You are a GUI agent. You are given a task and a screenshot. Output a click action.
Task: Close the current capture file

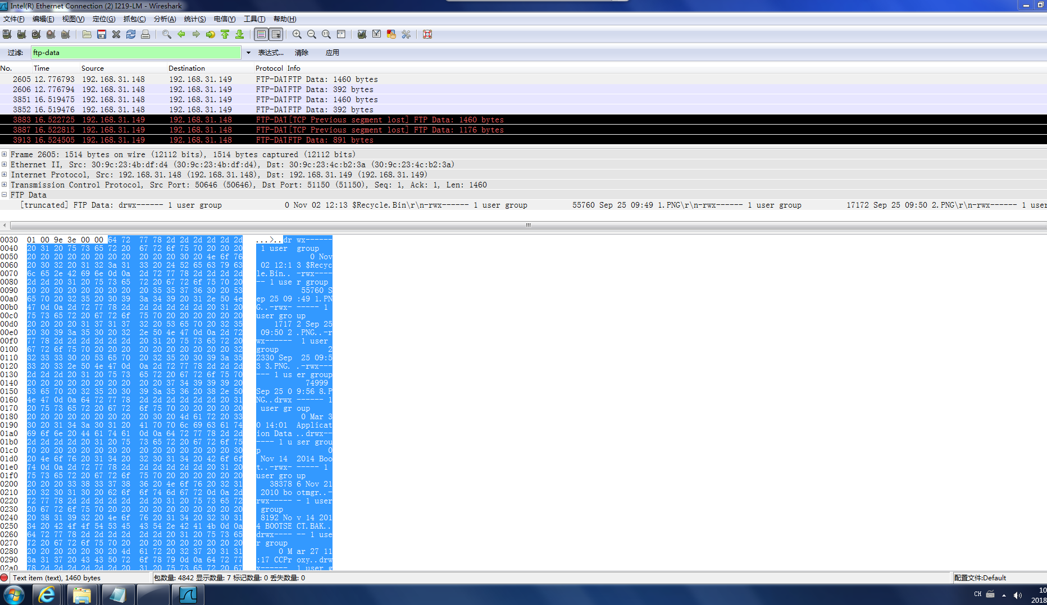click(116, 34)
